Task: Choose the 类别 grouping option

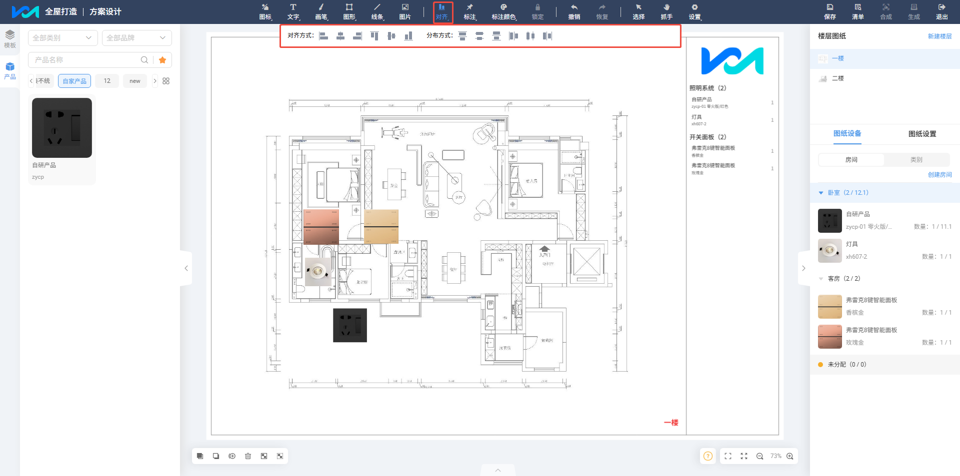Action: pos(916,160)
